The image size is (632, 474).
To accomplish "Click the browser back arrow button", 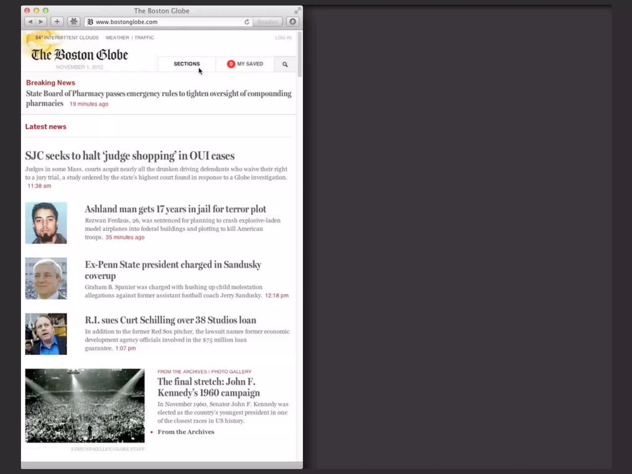I will [x=30, y=22].
